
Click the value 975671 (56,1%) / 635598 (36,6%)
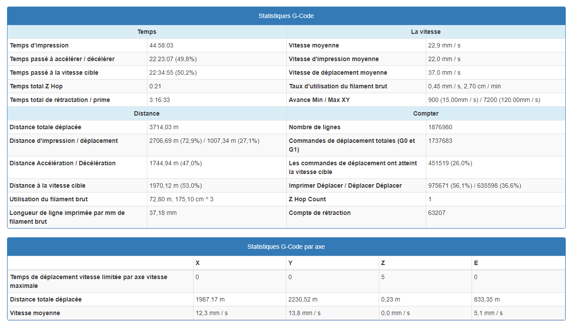point(475,185)
